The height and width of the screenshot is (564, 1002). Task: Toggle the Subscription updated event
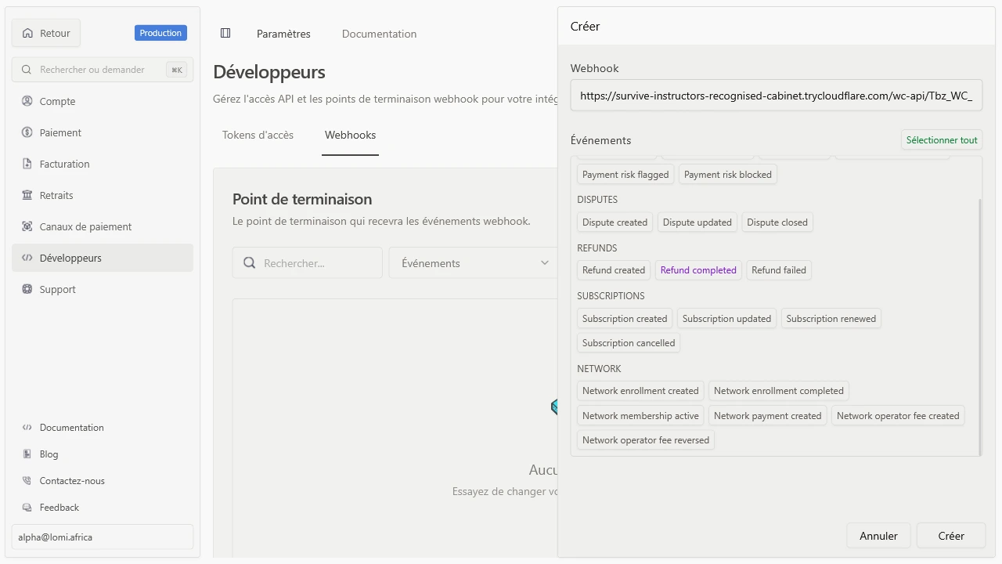pyautogui.click(x=726, y=319)
